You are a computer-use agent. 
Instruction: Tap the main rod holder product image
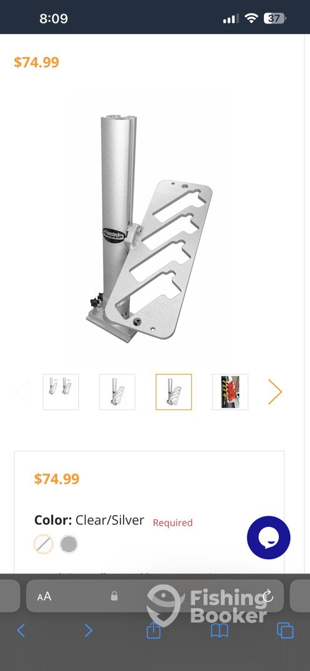(x=149, y=227)
